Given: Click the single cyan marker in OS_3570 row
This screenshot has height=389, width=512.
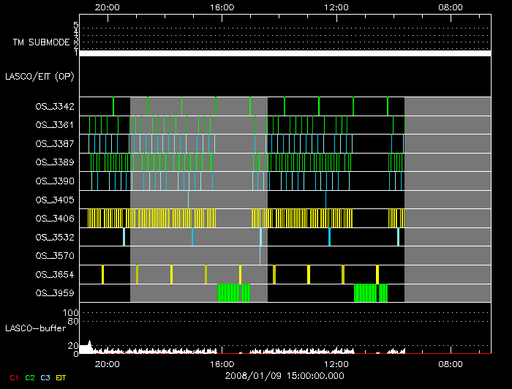Looking at the screenshot, I should tap(260, 255).
